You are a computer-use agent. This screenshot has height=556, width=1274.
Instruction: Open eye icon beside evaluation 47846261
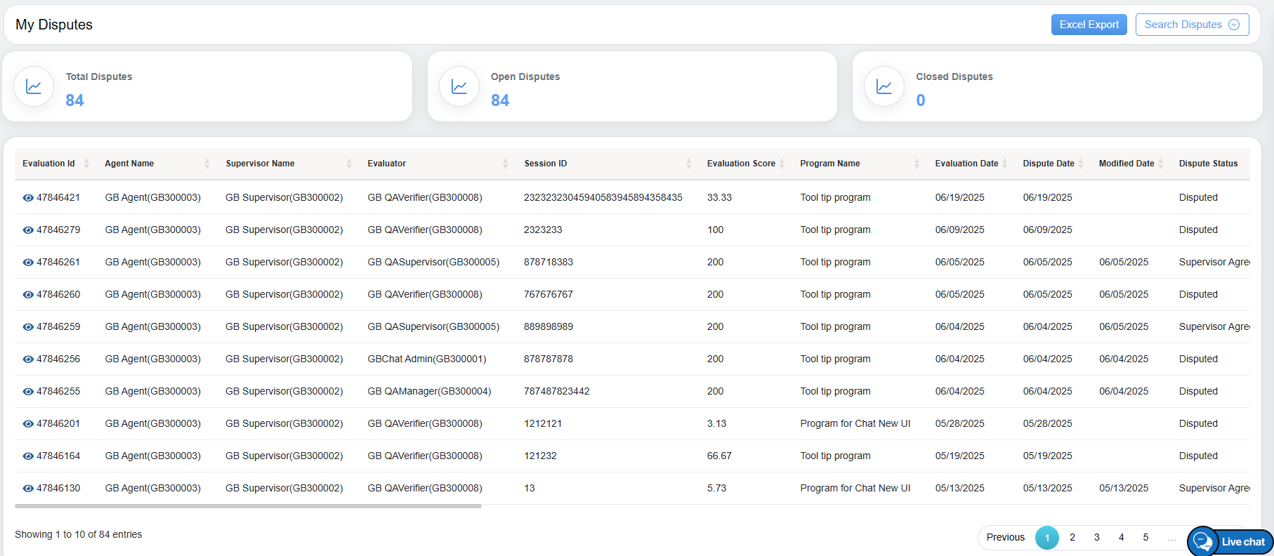(28, 263)
